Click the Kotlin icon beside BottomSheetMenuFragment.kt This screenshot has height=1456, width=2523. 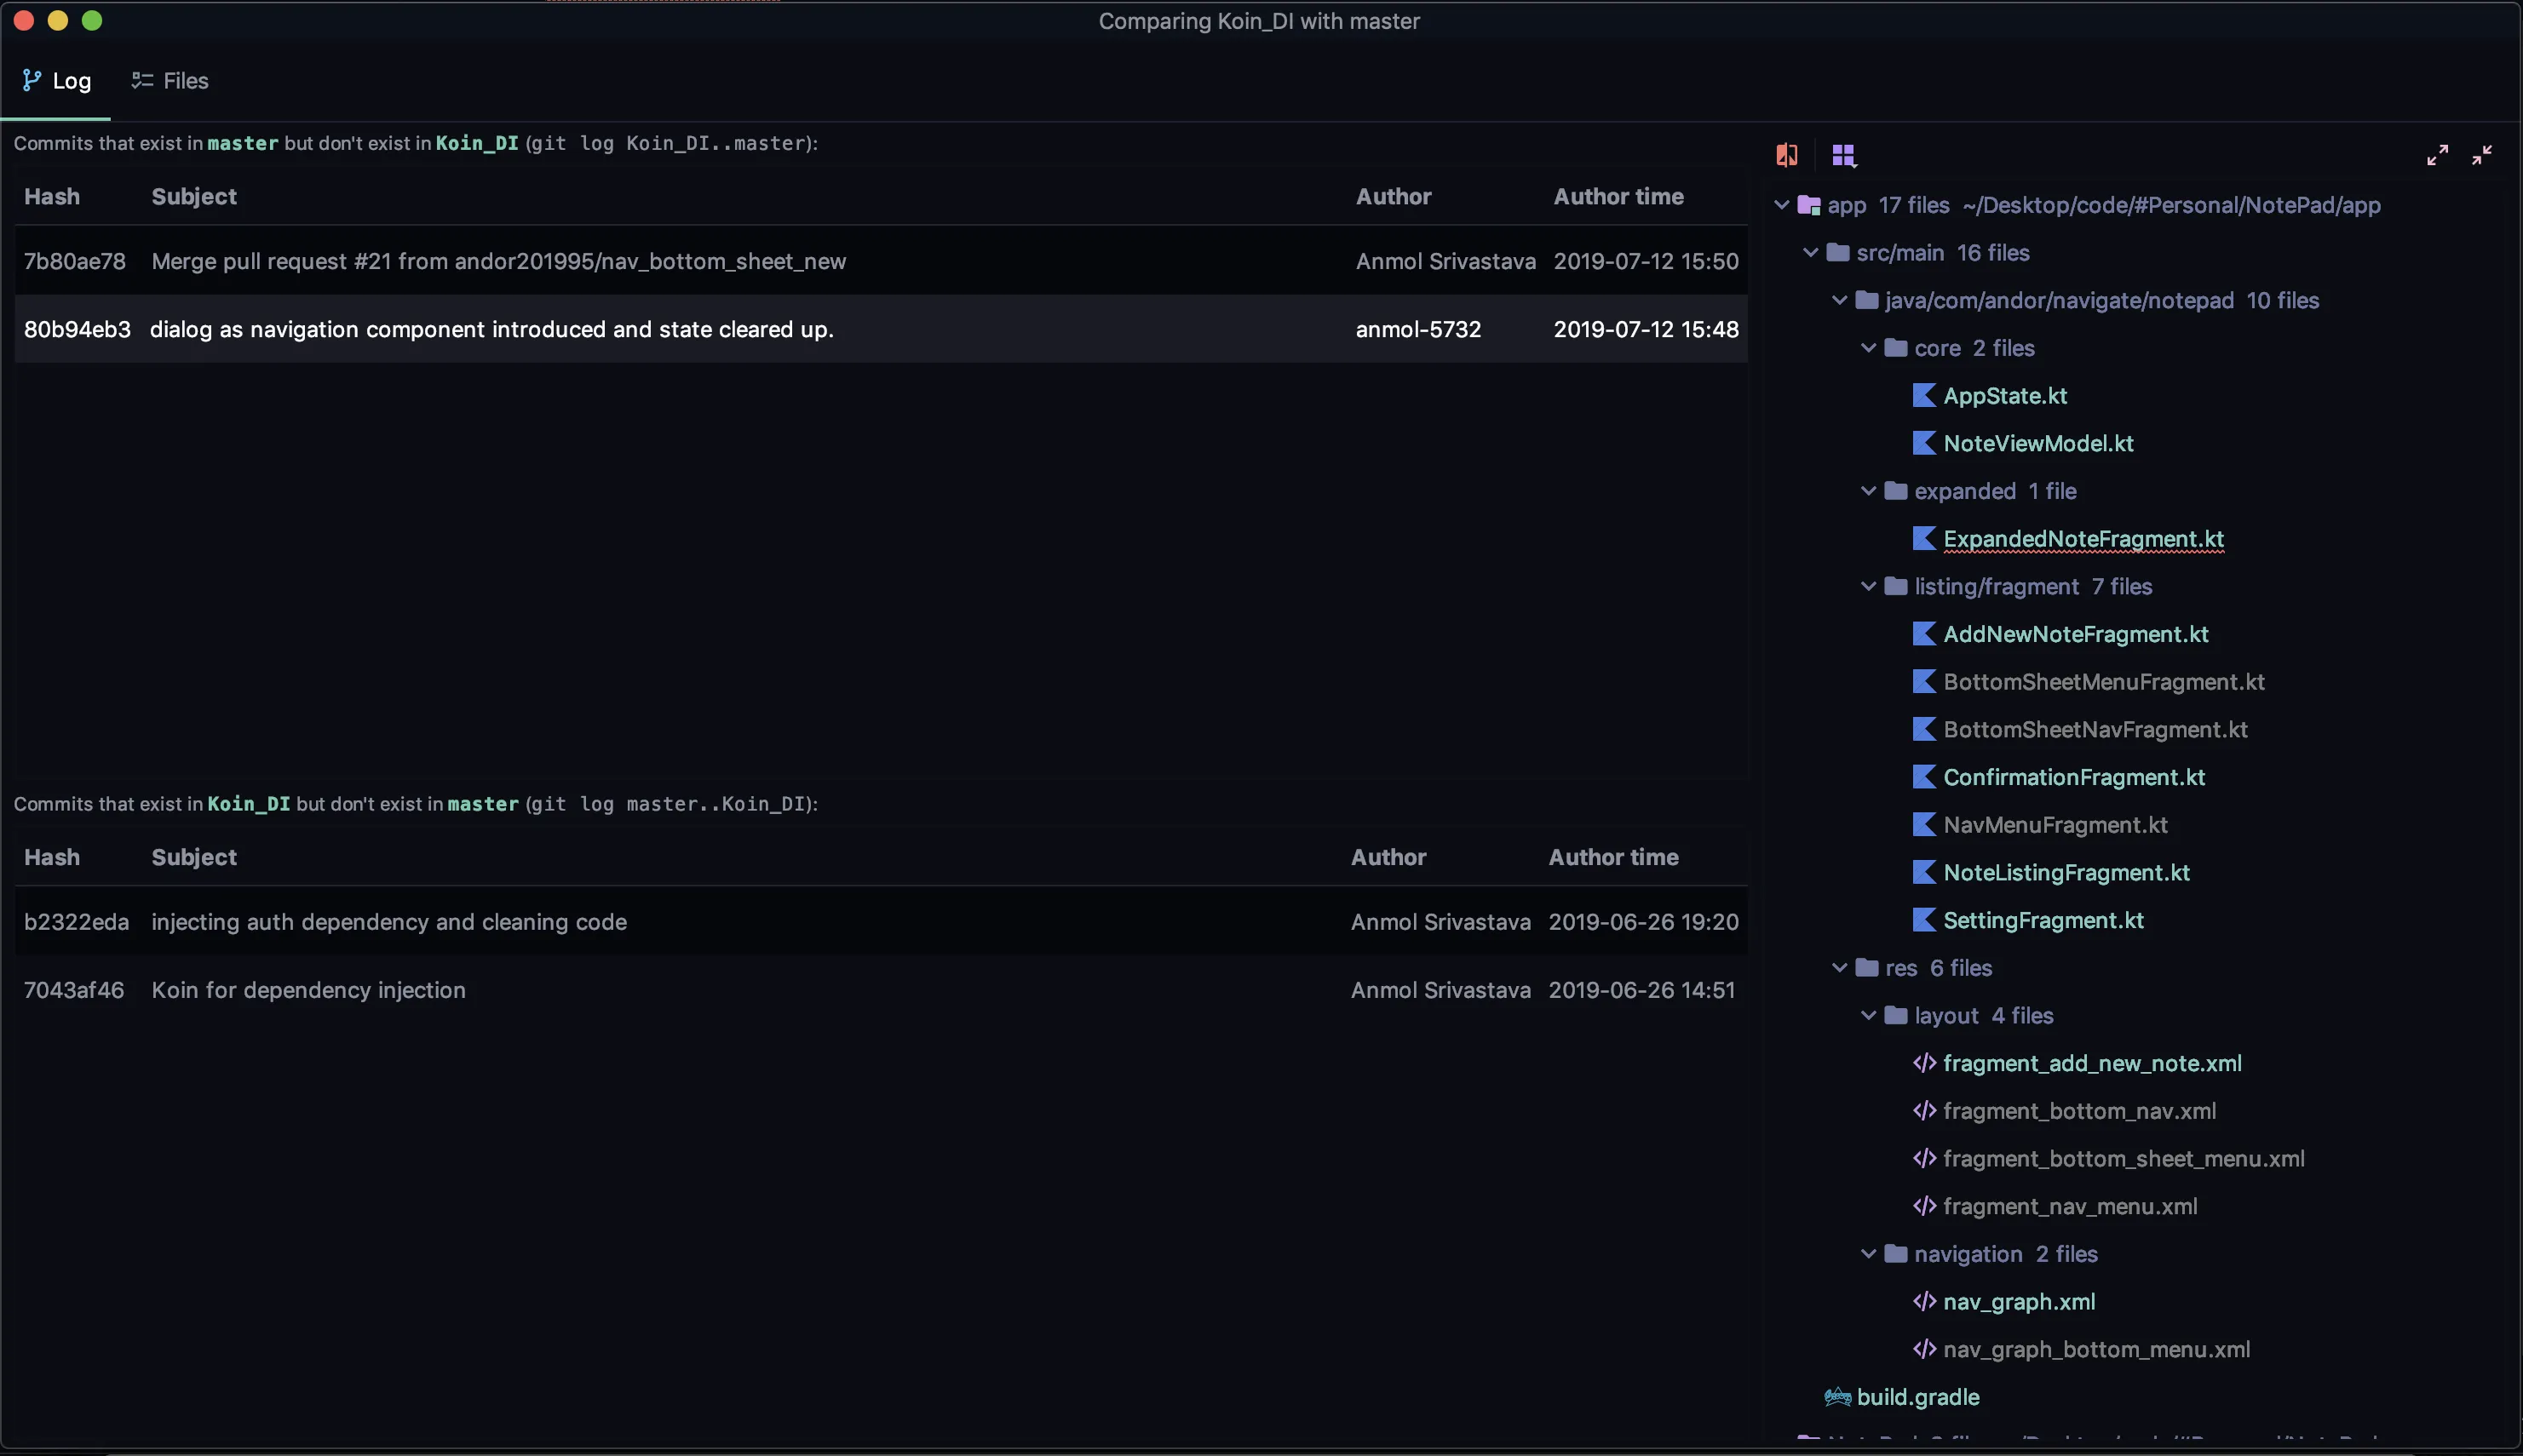[1923, 682]
